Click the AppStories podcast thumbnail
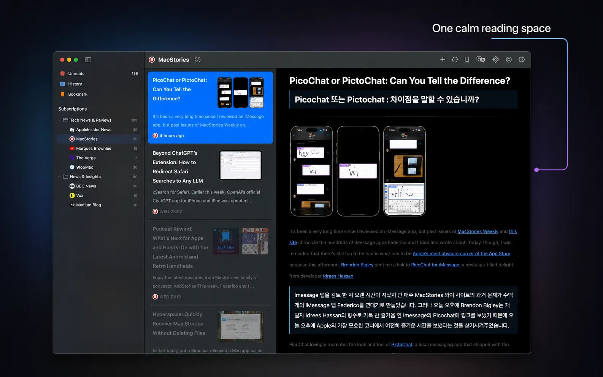The image size is (603, 377). 226,241
